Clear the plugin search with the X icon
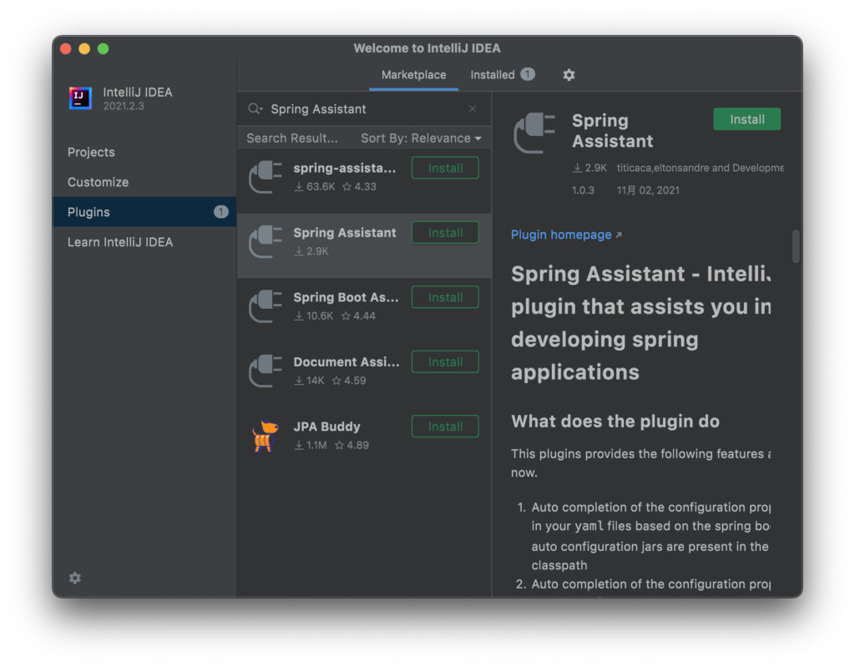 [473, 109]
